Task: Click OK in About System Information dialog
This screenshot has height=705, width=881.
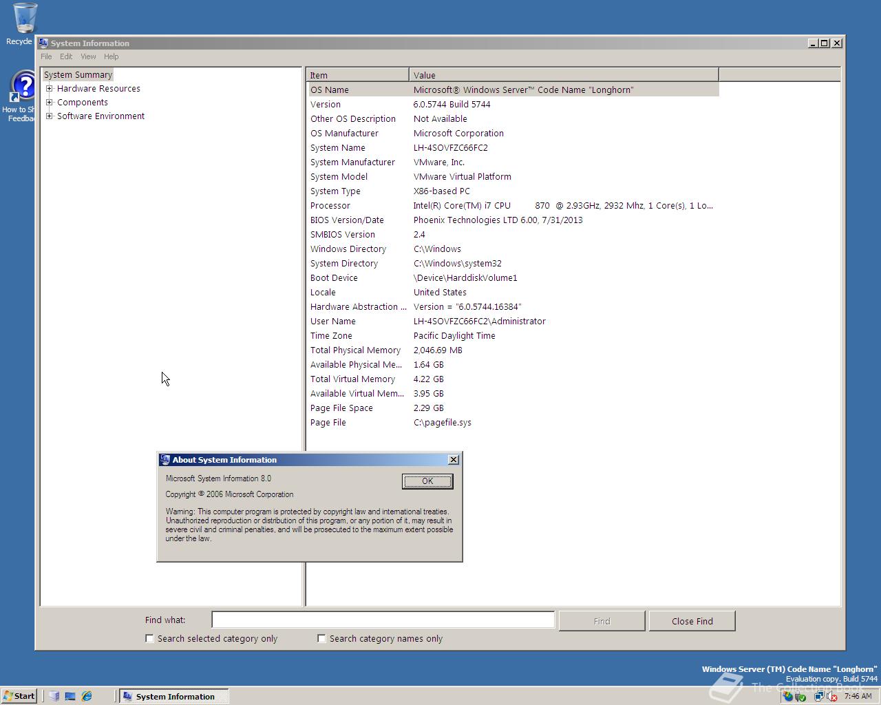Action: pyautogui.click(x=427, y=481)
